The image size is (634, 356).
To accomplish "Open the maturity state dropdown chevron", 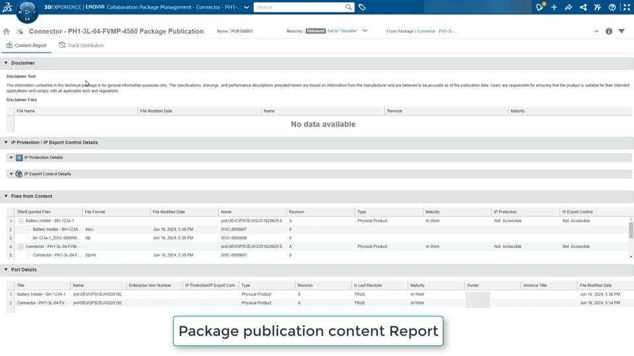I will pyautogui.click(x=365, y=31).
